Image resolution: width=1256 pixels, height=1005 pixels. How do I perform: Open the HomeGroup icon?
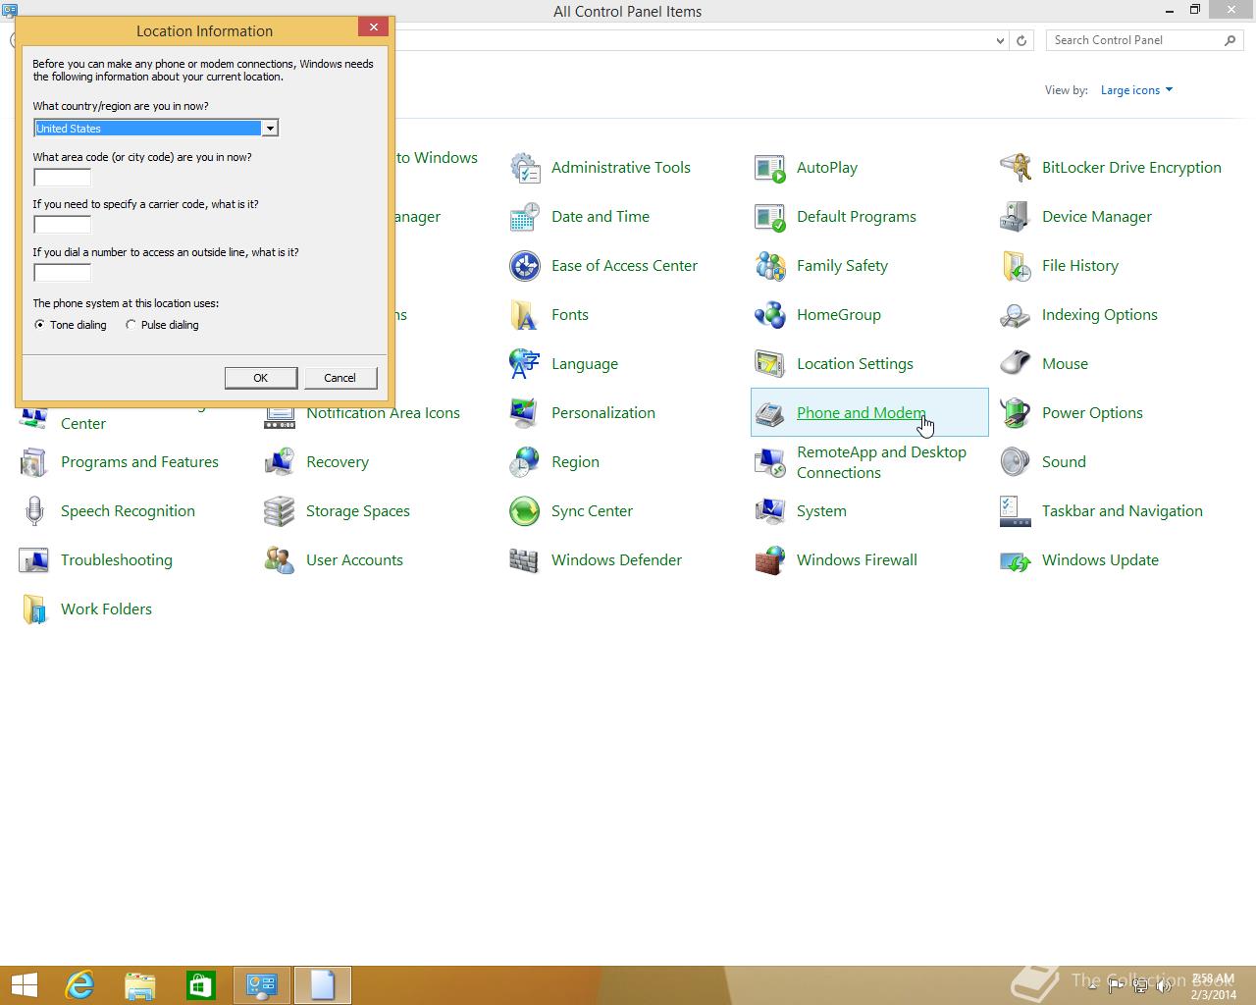pos(770,315)
